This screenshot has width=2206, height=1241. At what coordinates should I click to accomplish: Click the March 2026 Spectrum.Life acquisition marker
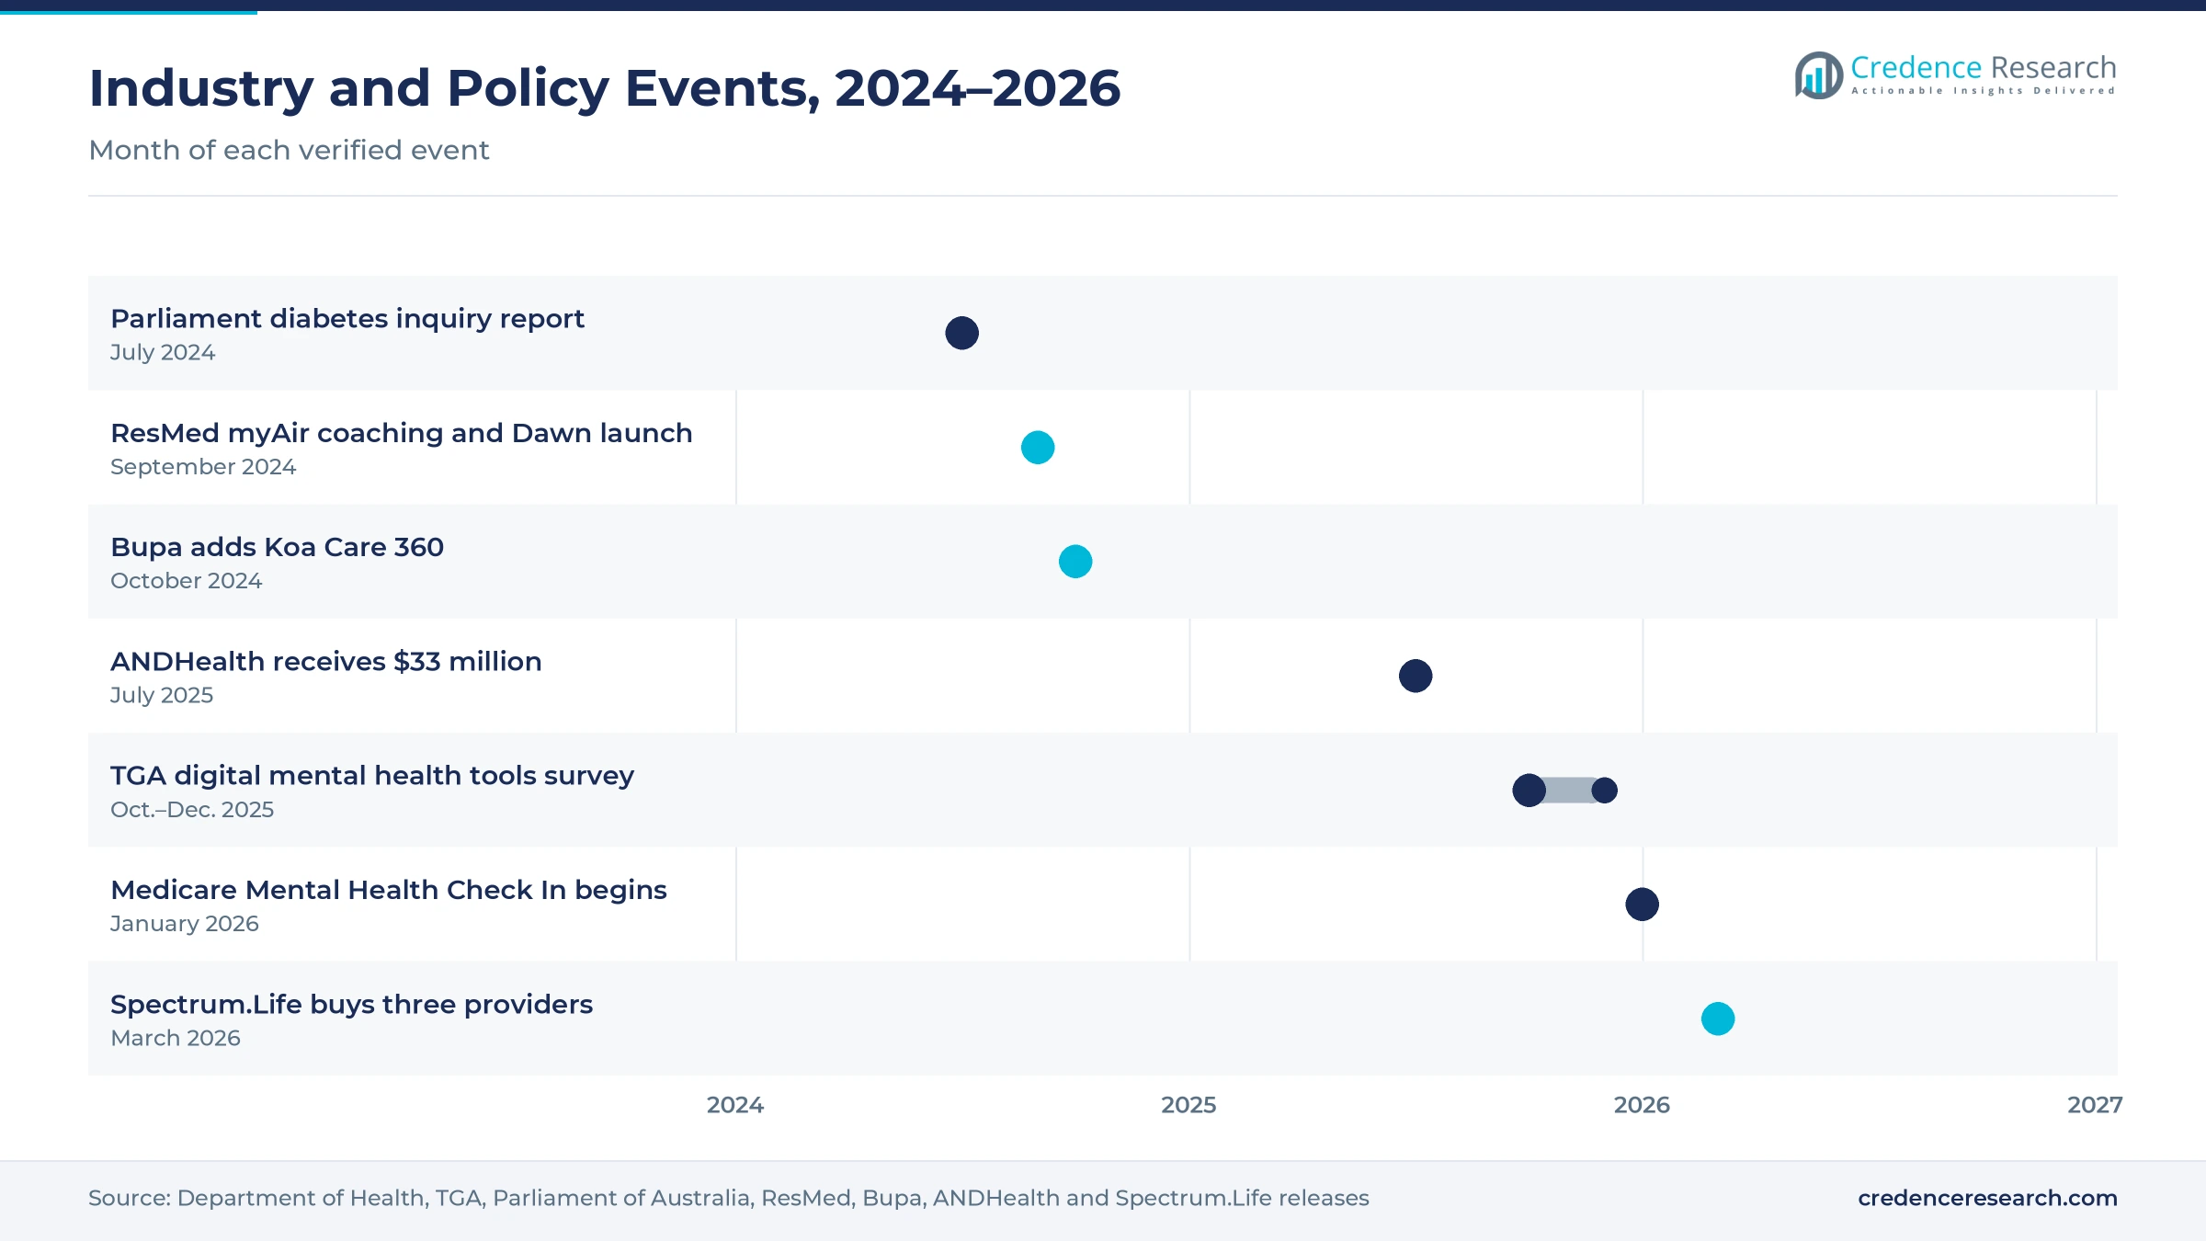(x=1718, y=1019)
